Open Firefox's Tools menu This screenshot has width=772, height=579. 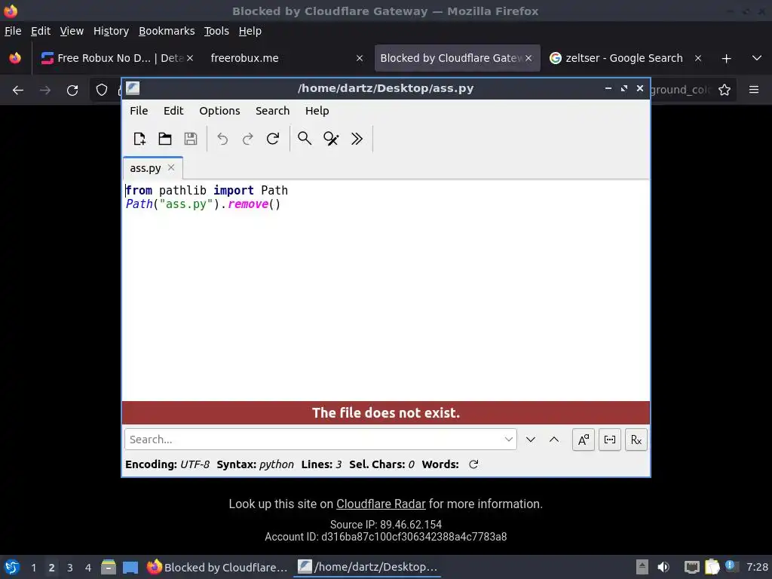coord(216,31)
